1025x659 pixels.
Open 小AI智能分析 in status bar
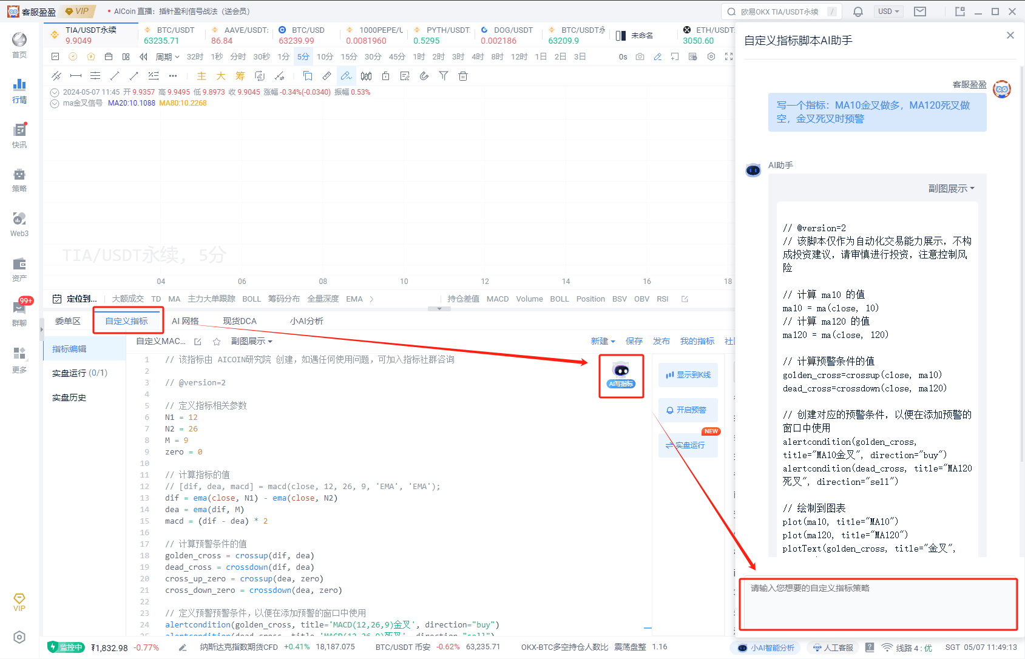pyautogui.click(x=766, y=648)
